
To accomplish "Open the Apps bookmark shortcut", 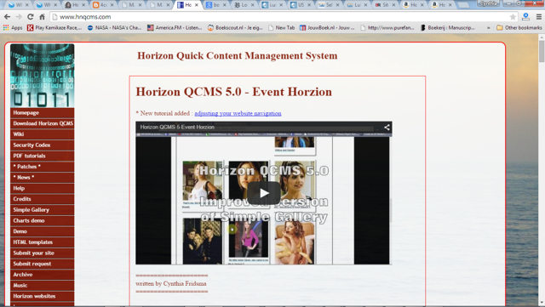I will pyautogui.click(x=13, y=27).
